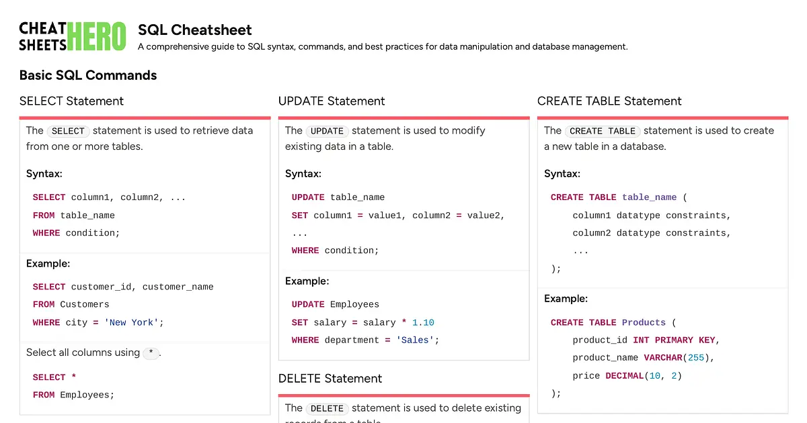
Task: Expand the SELECT Example code block
Action: (121, 304)
